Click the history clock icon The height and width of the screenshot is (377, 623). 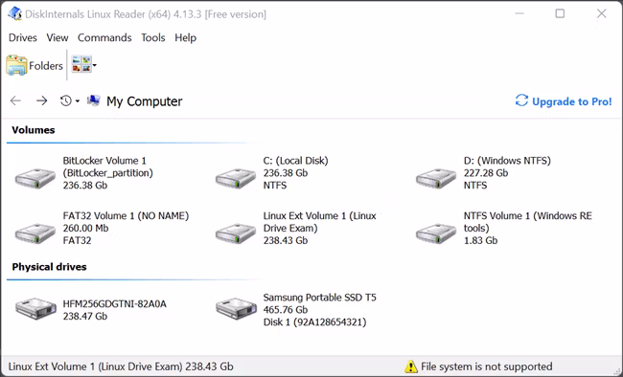(x=66, y=100)
